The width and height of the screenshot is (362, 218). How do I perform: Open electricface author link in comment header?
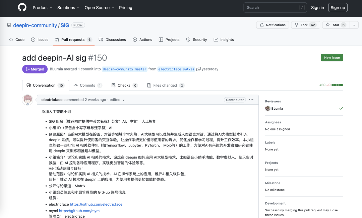[x=52, y=100]
